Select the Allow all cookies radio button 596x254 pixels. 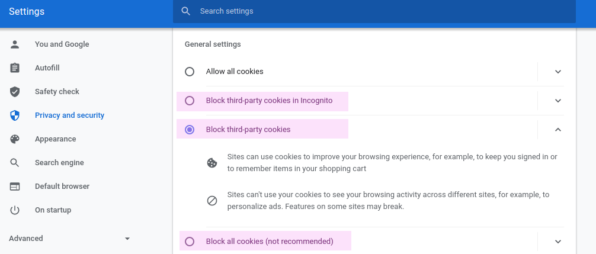click(x=190, y=72)
